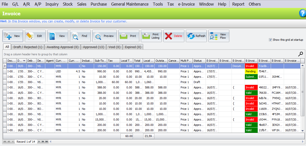Switch to the Draft / Rejected tab
The width and height of the screenshot is (306, 146).
[28, 47]
